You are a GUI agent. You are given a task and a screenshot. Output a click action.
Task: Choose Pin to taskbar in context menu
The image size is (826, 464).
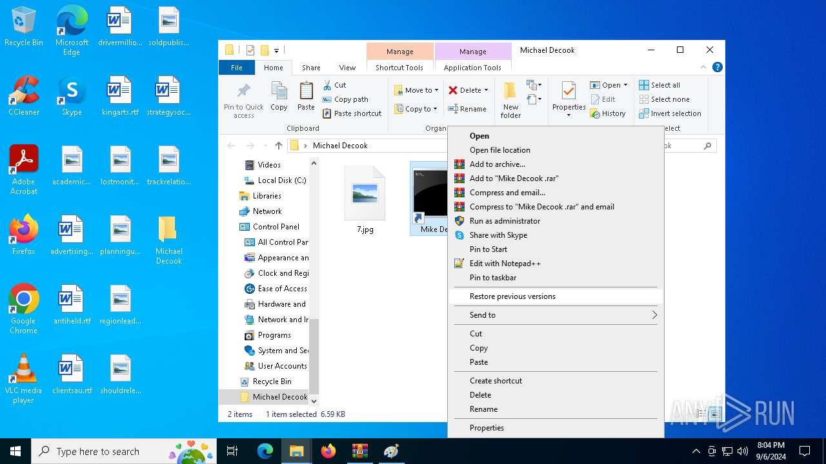pyautogui.click(x=556, y=278)
